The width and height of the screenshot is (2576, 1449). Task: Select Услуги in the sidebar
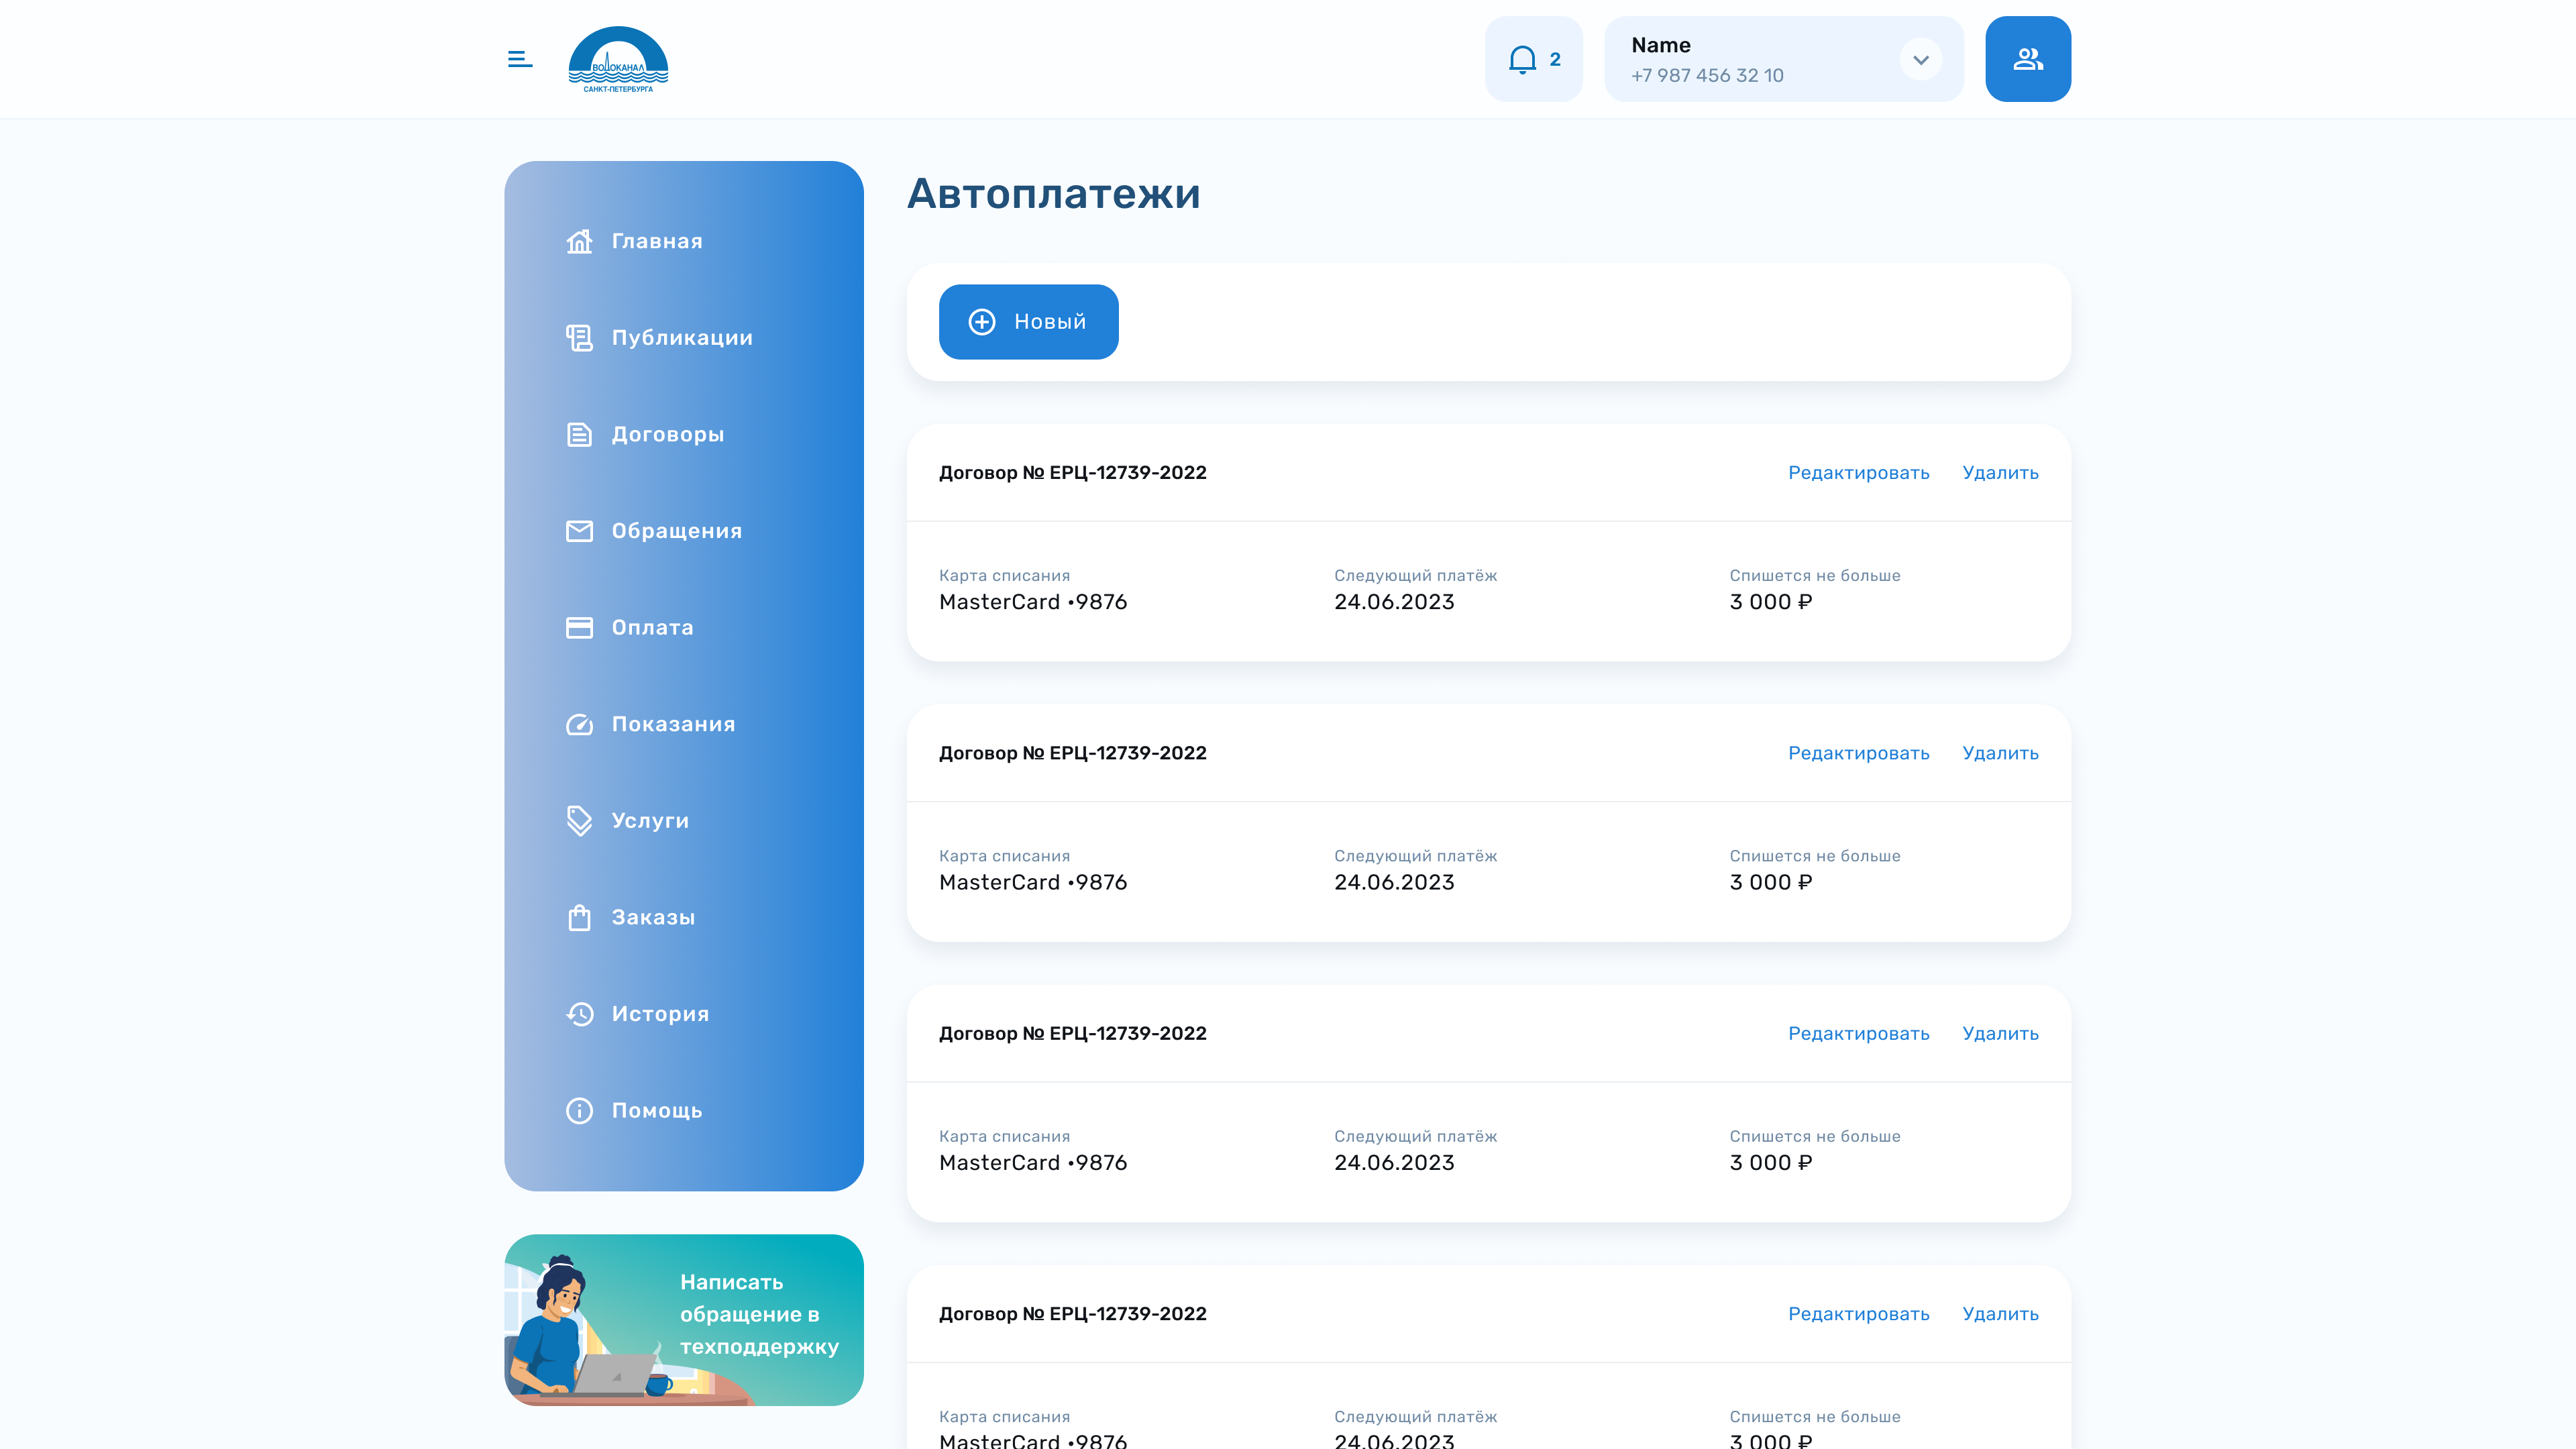click(x=650, y=820)
